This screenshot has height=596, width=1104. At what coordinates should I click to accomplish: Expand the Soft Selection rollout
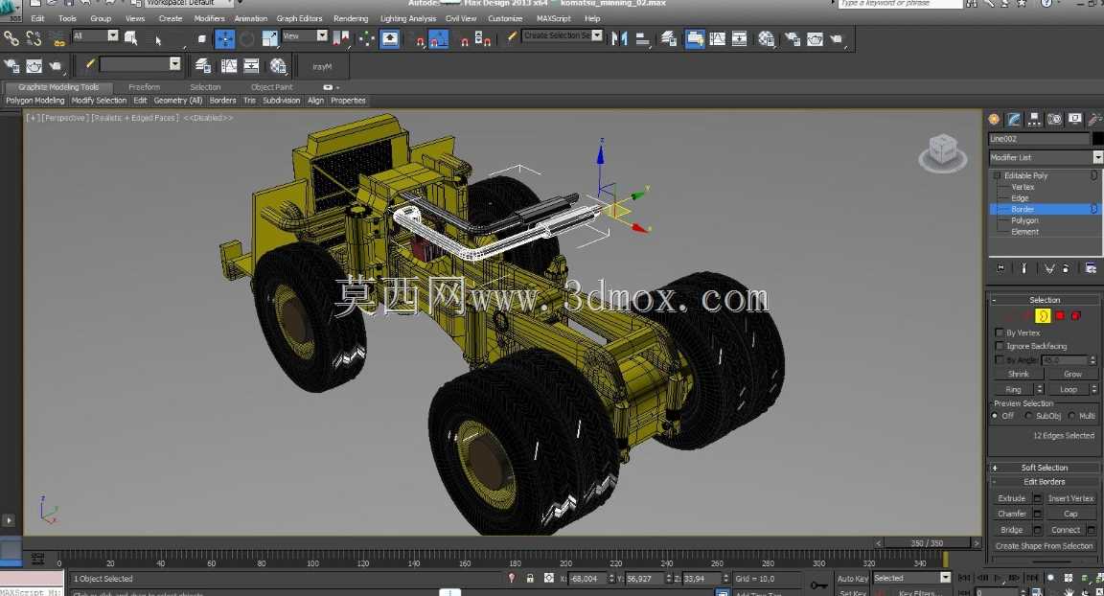pyautogui.click(x=1045, y=468)
